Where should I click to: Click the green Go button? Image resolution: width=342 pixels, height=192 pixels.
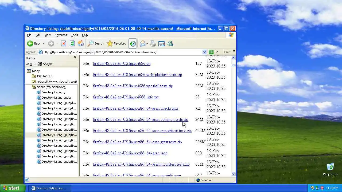214,52
